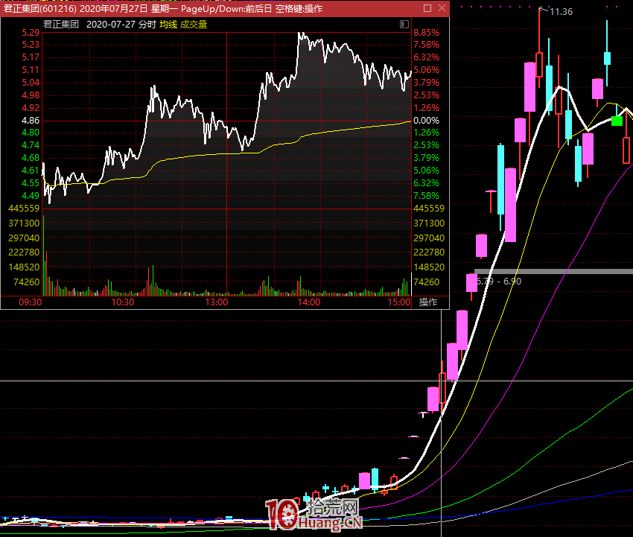This screenshot has width=633, height=537.
Task: Click the 74260 volume label on the right axis
Action: click(x=426, y=282)
